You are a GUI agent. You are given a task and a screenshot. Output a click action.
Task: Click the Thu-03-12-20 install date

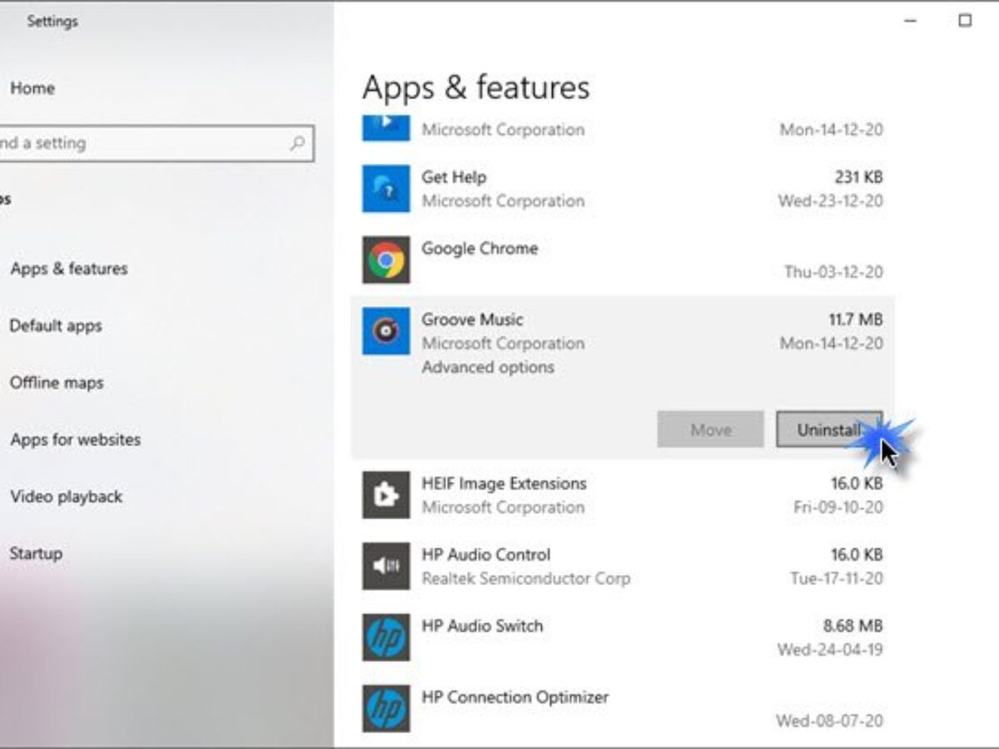pyautogui.click(x=834, y=272)
